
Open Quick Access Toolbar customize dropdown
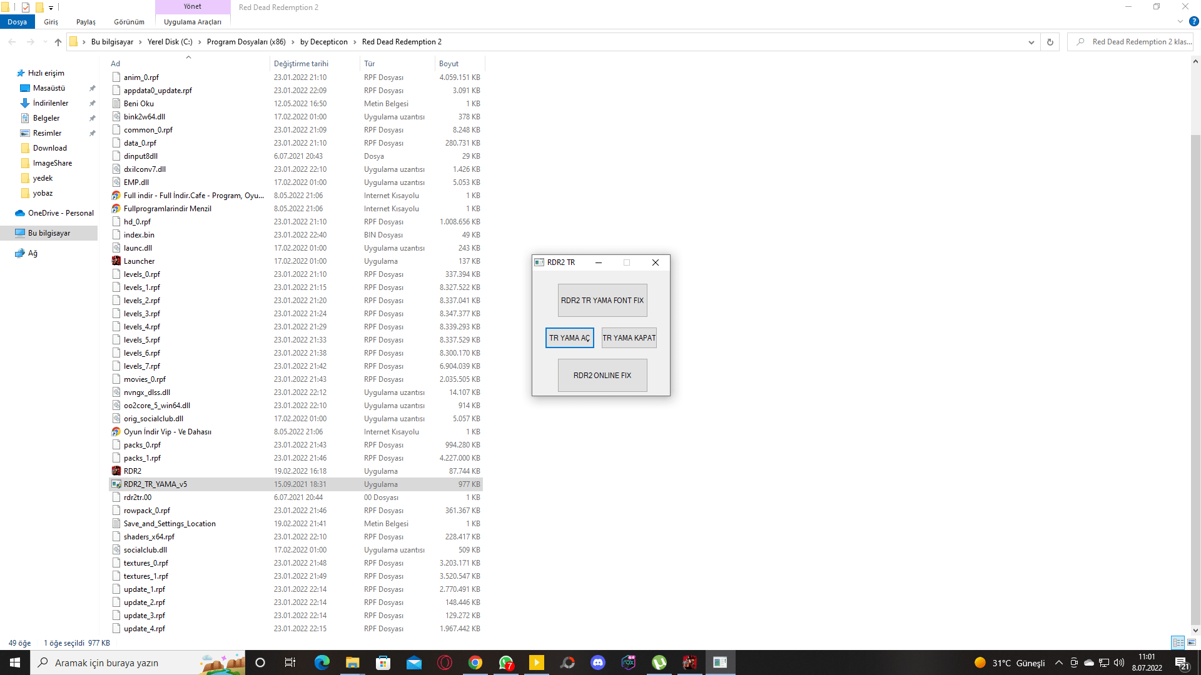51,7
